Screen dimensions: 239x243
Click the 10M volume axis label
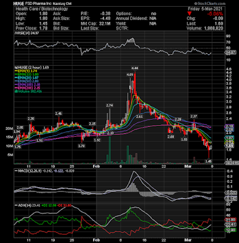(10, 146)
